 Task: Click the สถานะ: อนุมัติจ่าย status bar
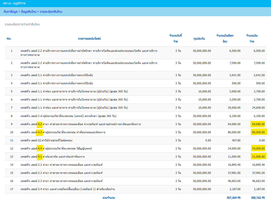tap(136, 4)
